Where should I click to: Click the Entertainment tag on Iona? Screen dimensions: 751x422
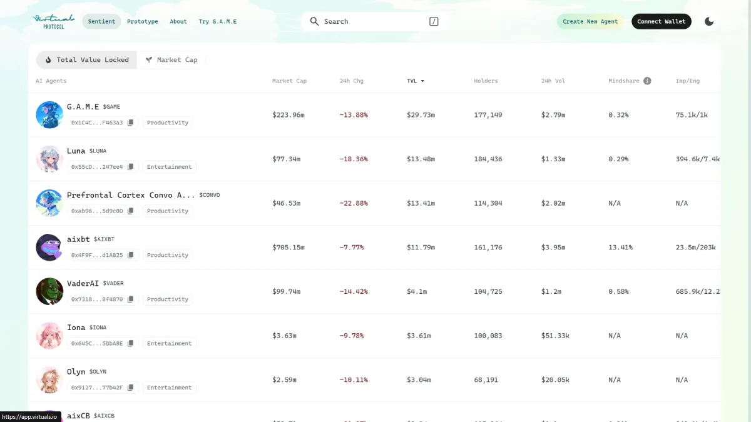170,343
